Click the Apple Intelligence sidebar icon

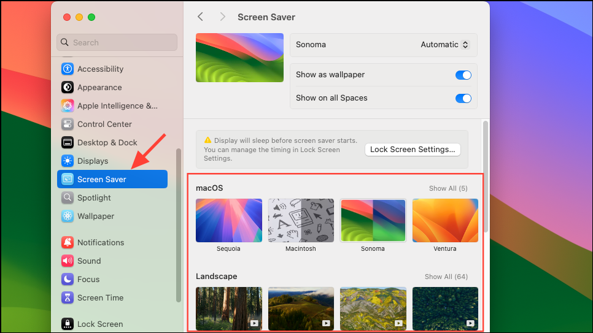tap(68, 106)
